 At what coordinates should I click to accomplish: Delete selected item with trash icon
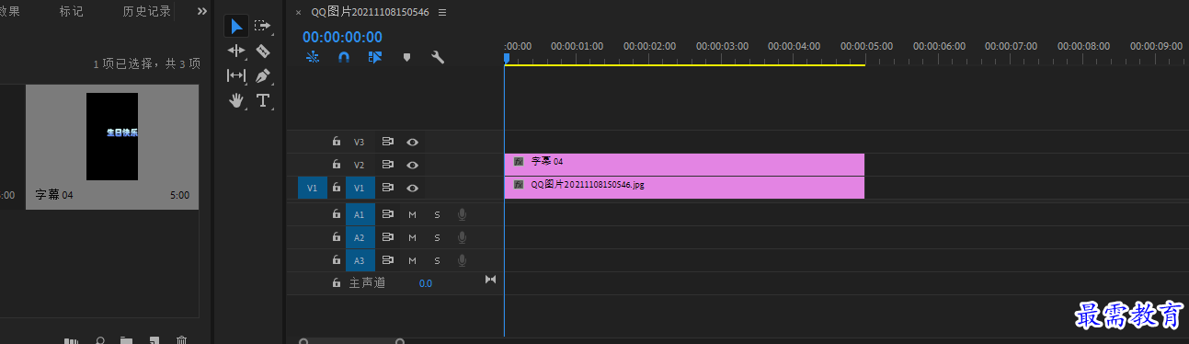[x=182, y=340]
